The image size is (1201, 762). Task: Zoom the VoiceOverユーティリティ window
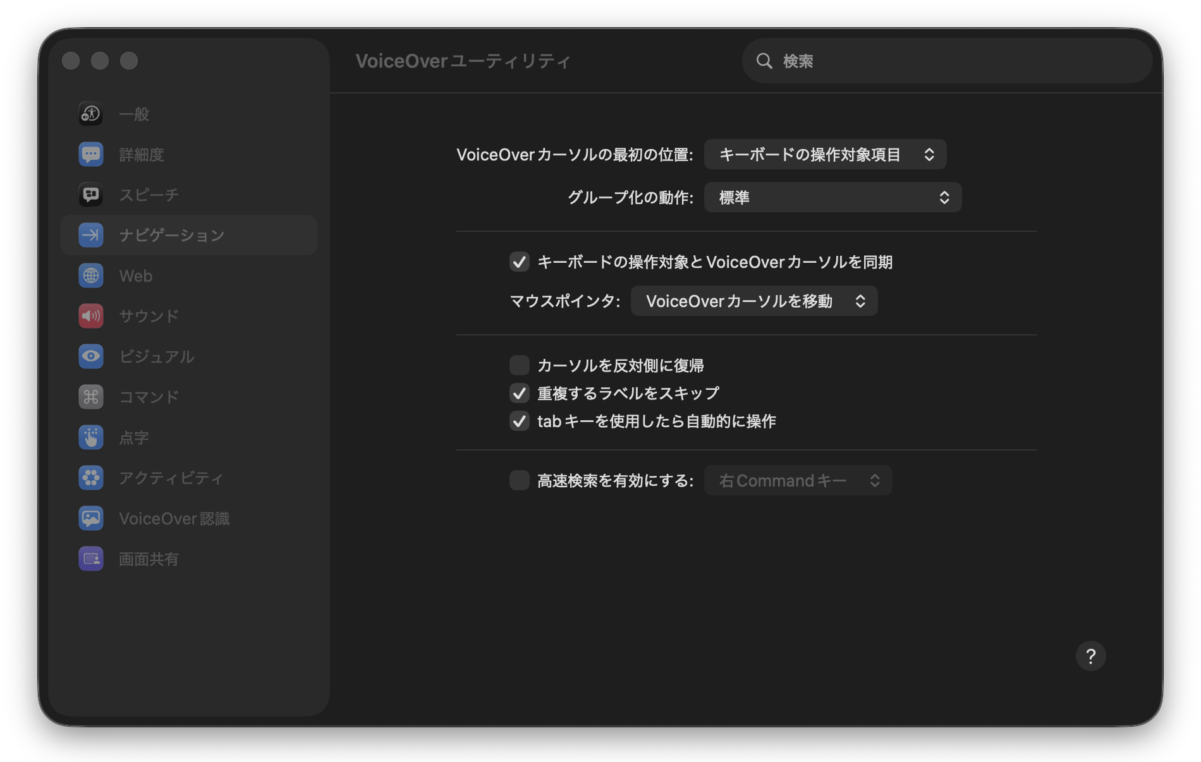tap(129, 61)
